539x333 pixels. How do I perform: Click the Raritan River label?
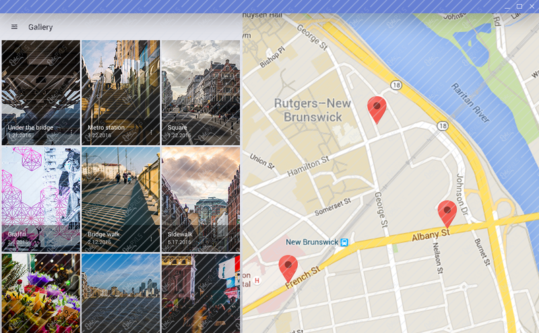[470, 102]
